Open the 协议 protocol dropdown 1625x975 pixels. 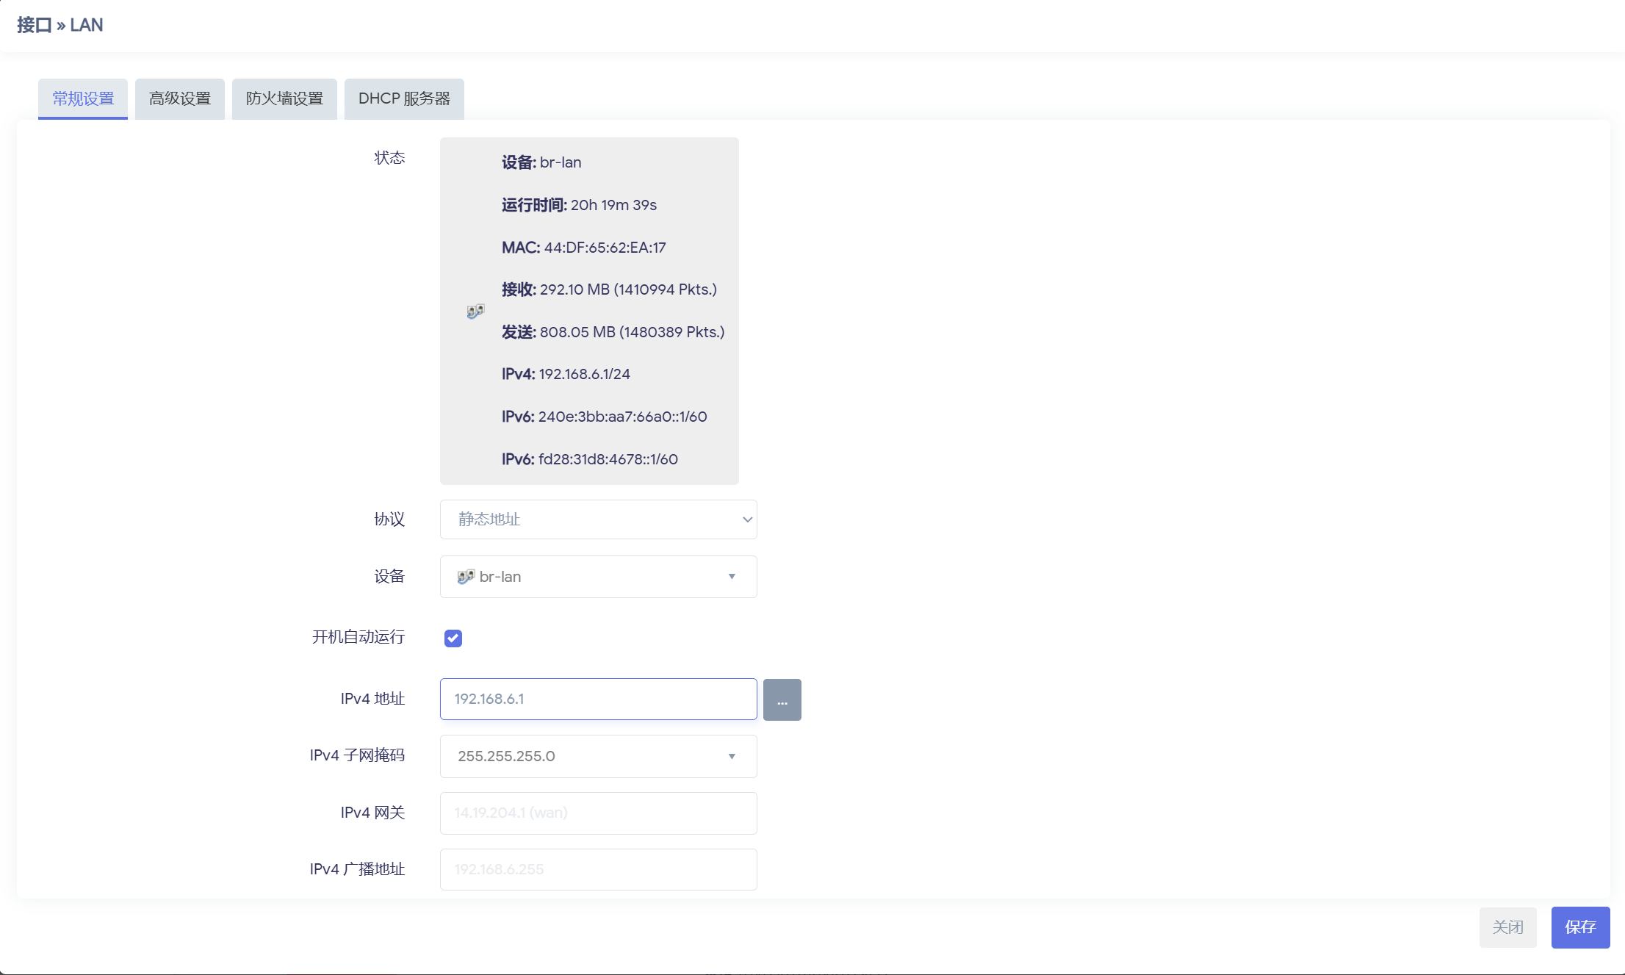pos(598,519)
